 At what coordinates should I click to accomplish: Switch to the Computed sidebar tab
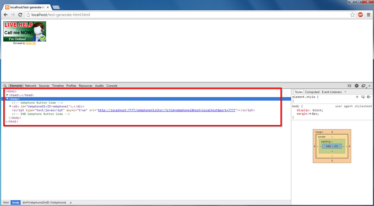[x=312, y=92]
